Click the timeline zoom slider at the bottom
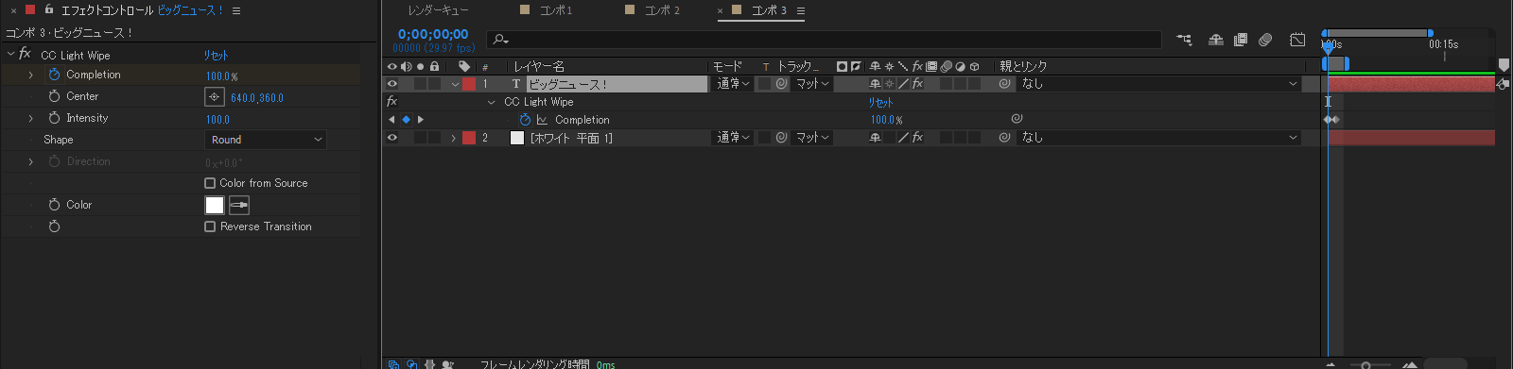Screen dimensions: 1513x369 1365,364
